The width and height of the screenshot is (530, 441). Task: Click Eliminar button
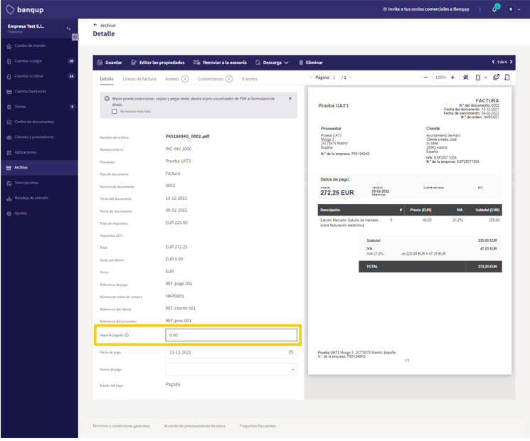[311, 63]
